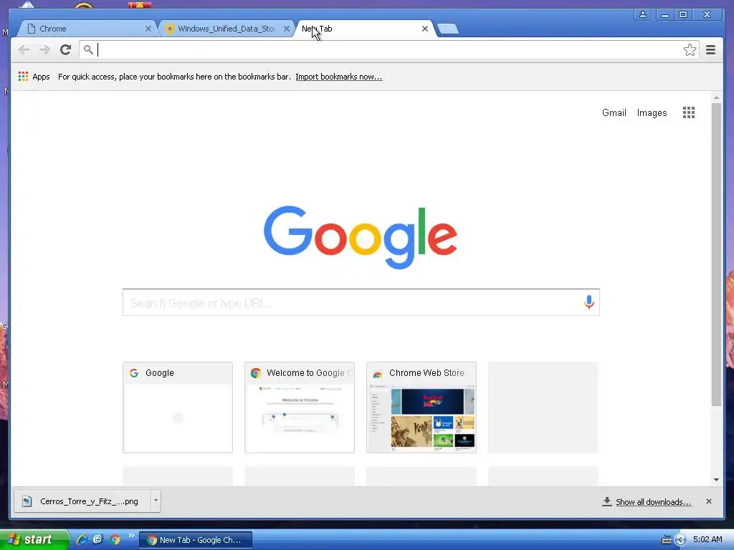Start voice search with the microphone
734x550 pixels.
(x=589, y=302)
